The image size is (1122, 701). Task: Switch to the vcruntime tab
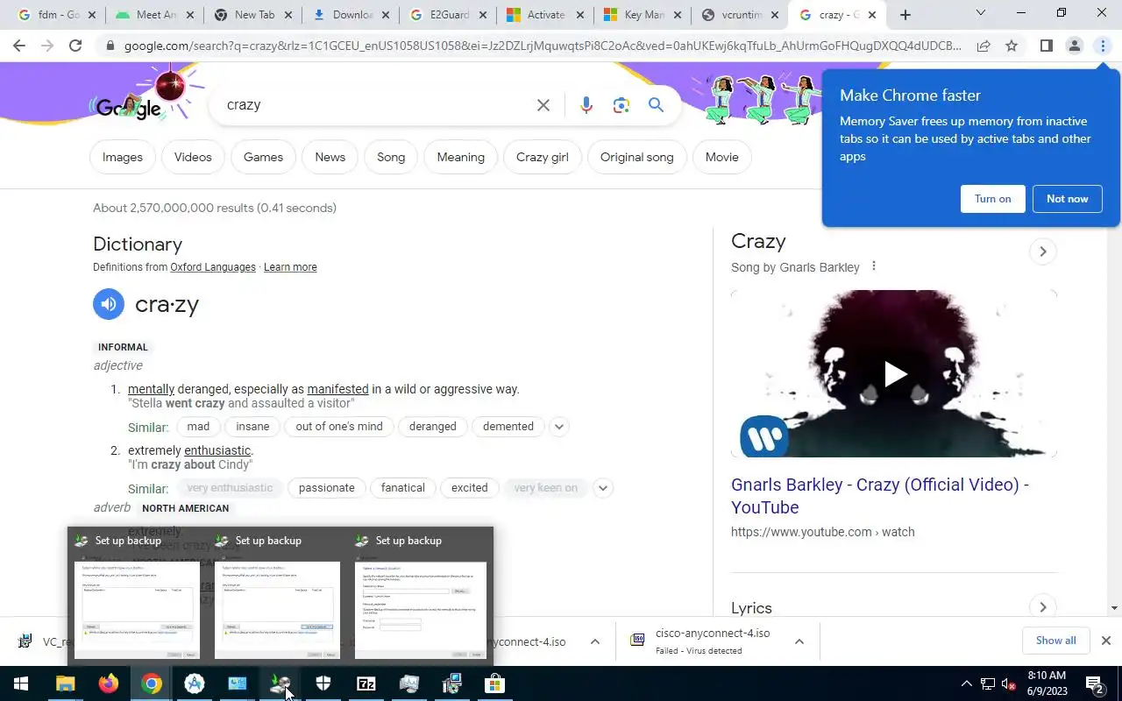point(741,15)
